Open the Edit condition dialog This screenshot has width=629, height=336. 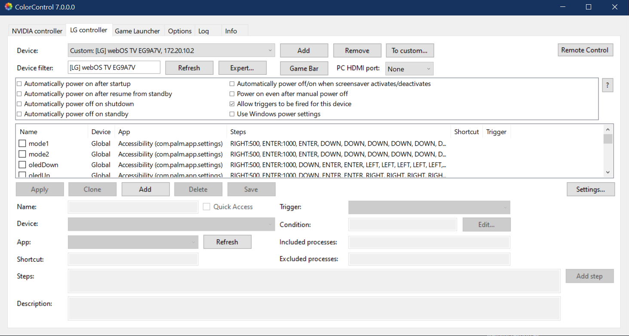tap(486, 224)
